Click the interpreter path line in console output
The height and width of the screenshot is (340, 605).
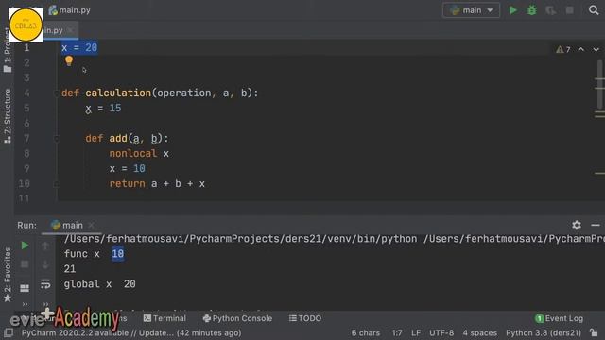tap(334, 239)
